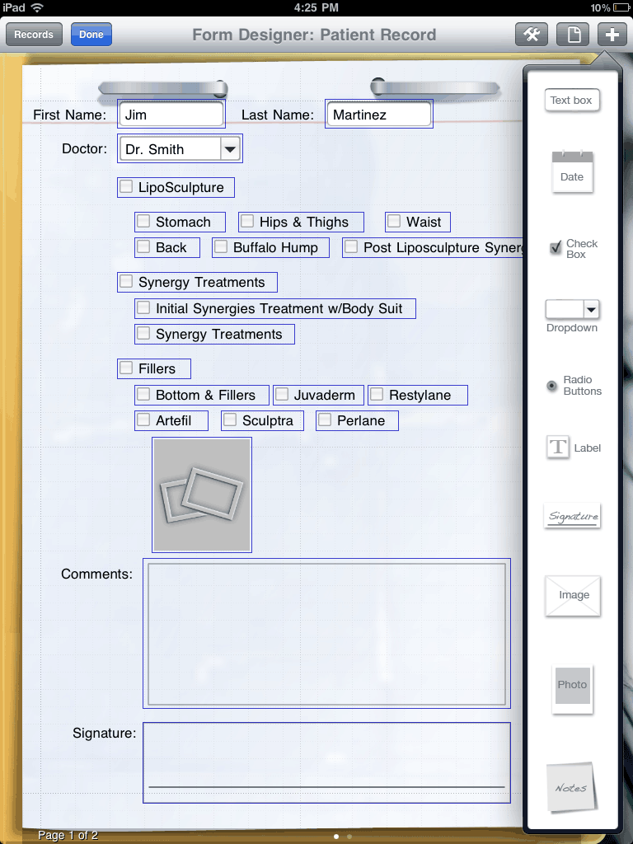Select the Signature label on the form
Screen dimensions: 633x844
pyautogui.click(x=105, y=733)
